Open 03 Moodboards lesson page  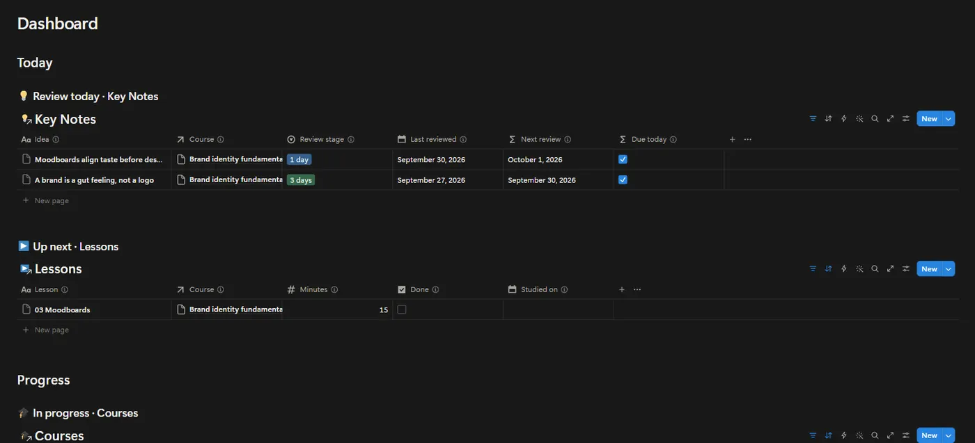62,310
